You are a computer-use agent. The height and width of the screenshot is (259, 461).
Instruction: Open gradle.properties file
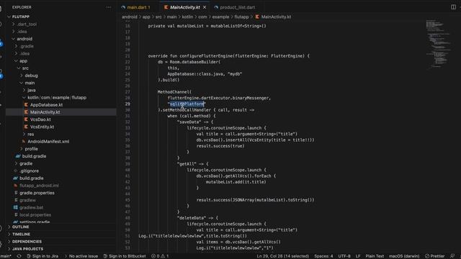click(37, 193)
